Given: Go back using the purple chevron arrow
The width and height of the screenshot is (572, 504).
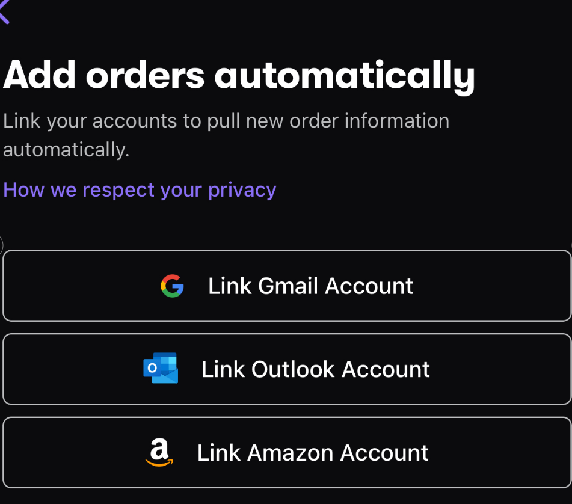Looking at the screenshot, I should [x=4, y=12].
